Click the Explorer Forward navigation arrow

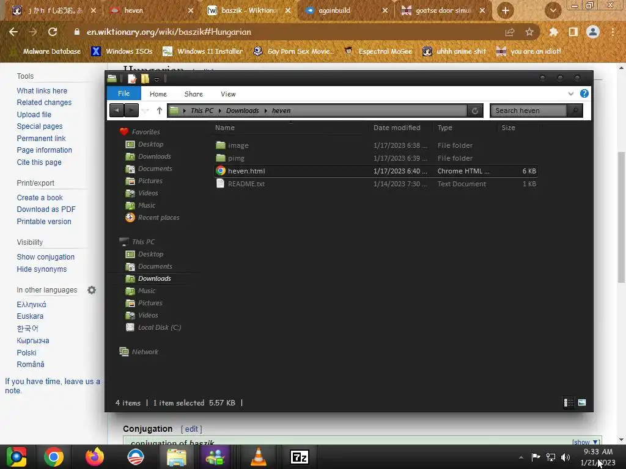[131, 111]
